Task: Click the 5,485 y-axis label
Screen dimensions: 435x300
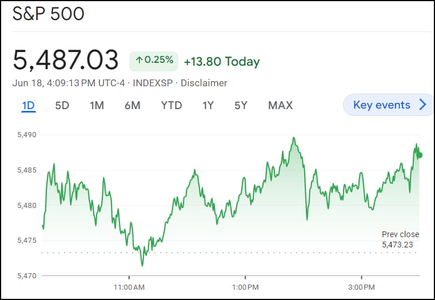Action: [x=27, y=170]
